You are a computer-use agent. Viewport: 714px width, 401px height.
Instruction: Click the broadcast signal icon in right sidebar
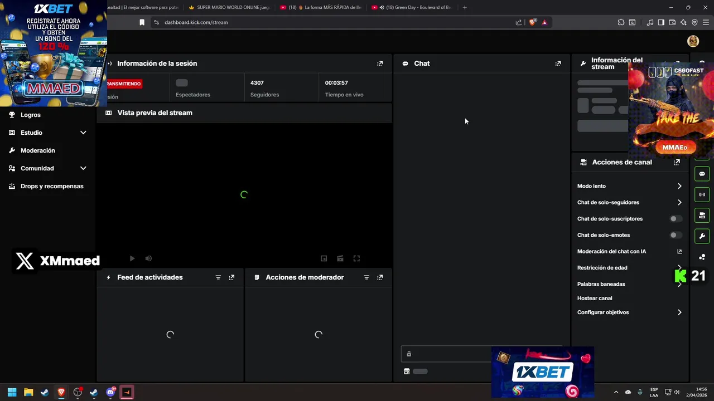702,194
